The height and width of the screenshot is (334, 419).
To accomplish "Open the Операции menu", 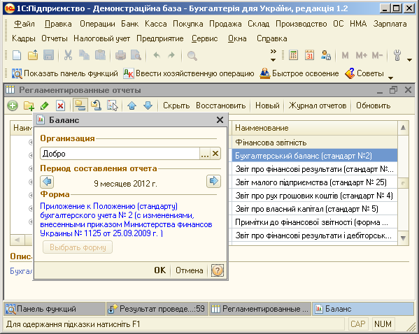I will 97,24.
